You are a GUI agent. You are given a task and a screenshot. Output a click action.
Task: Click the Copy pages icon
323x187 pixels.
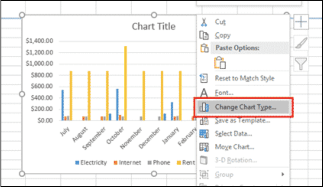click(x=204, y=36)
